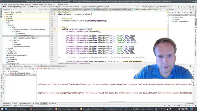Collapse Test Results node
The height and width of the screenshot is (111, 197).
tap(6, 71)
